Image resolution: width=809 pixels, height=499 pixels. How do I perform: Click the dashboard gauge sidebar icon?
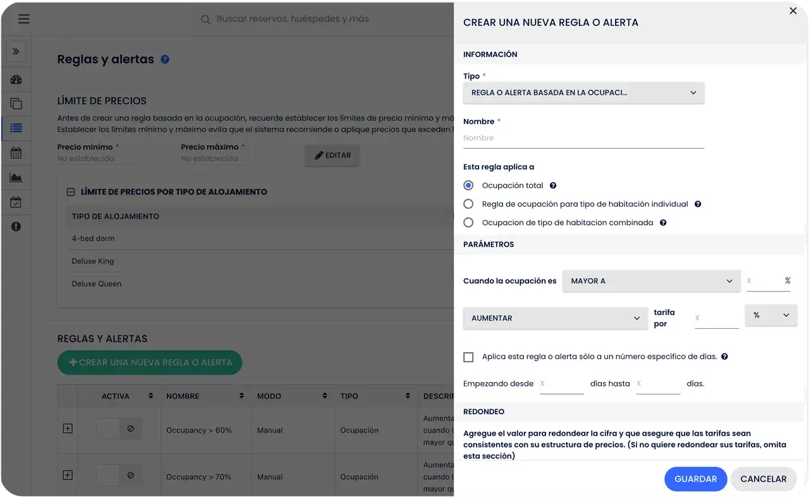16,80
